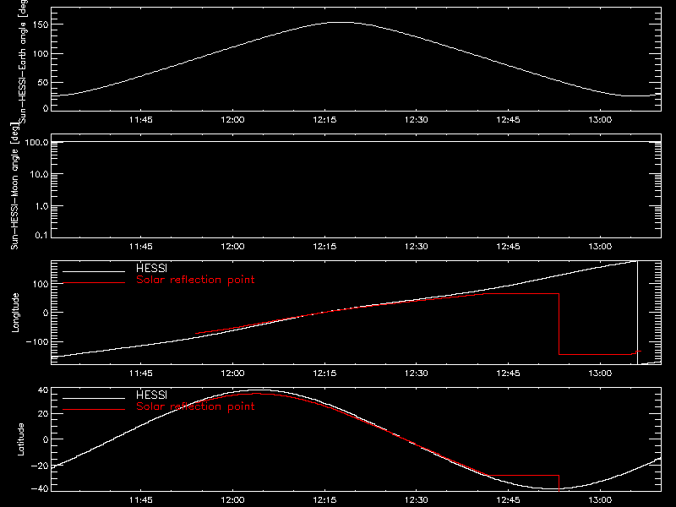Click the 100.0 tick on Moon angle plot
The width and height of the screenshot is (676, 507).
pos(36,142)
